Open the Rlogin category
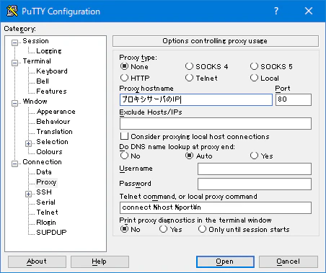 (x=46, y=223)
